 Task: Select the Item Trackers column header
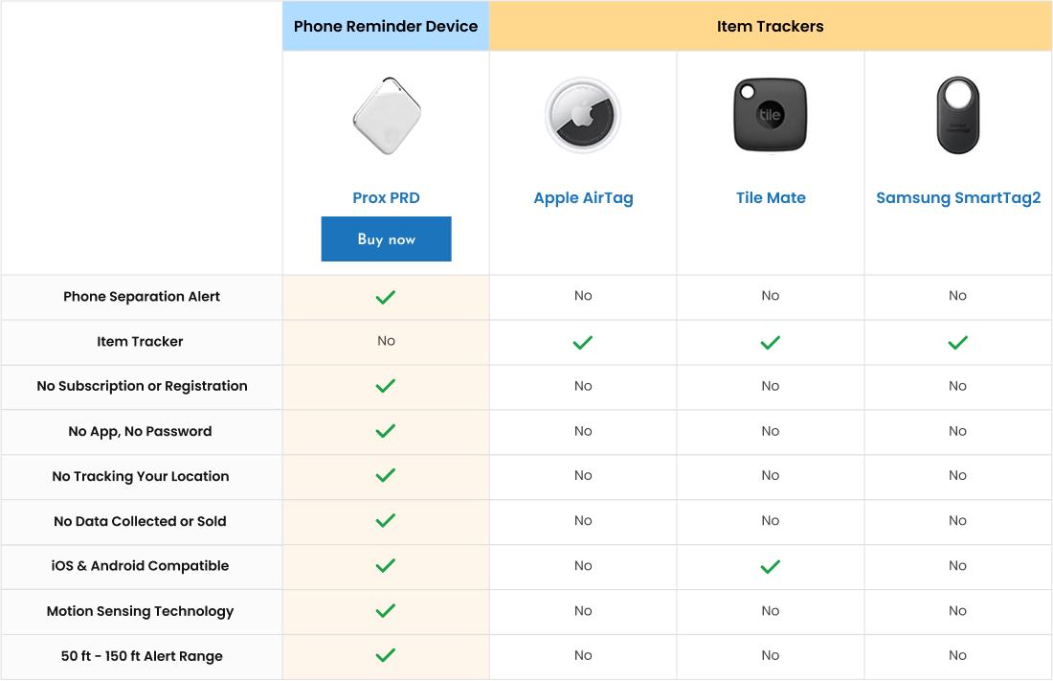click(771, 26)
